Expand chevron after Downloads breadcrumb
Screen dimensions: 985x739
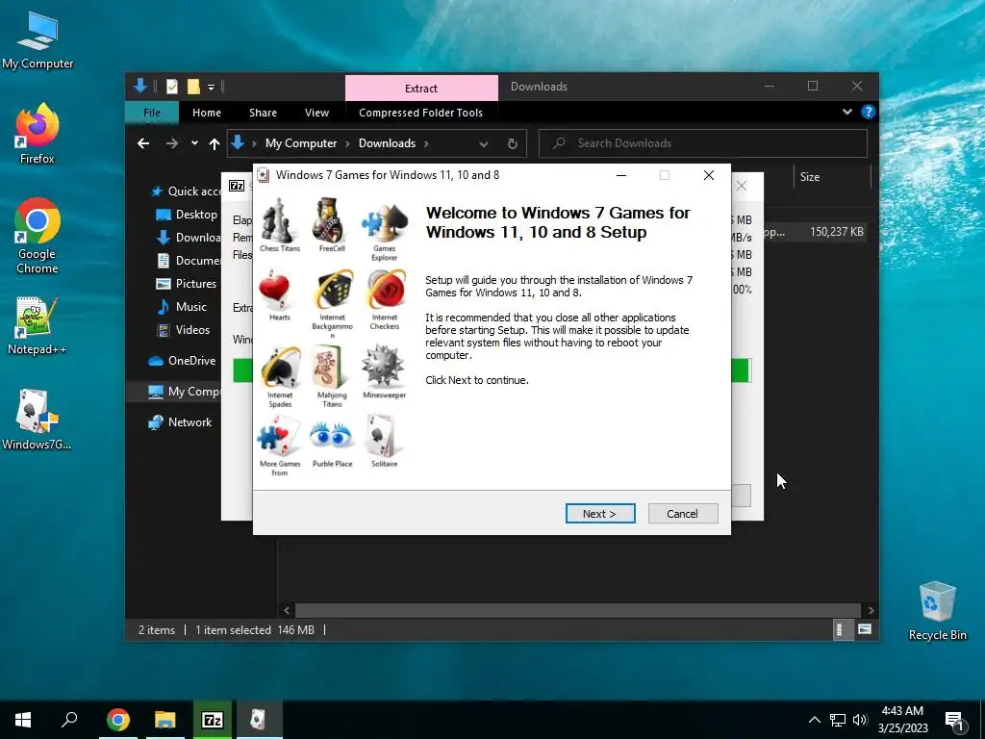426,144
